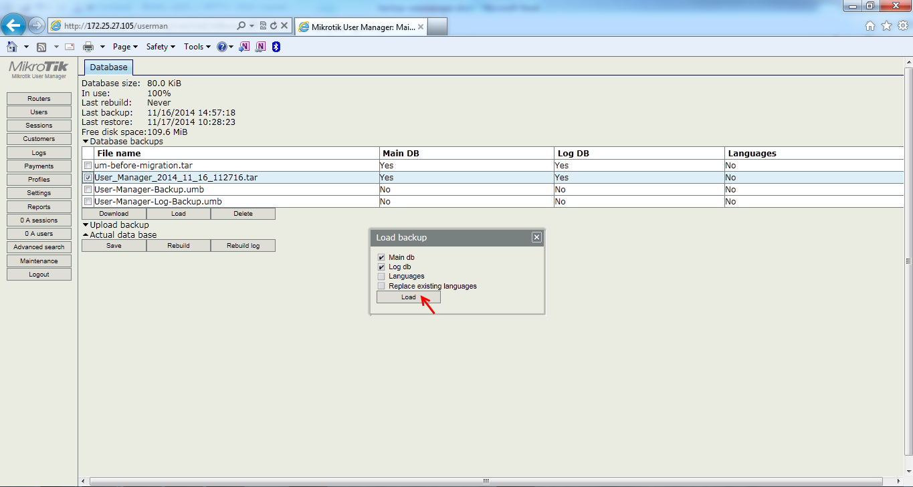Open the Reports menu item

click(x=39, y=207)
